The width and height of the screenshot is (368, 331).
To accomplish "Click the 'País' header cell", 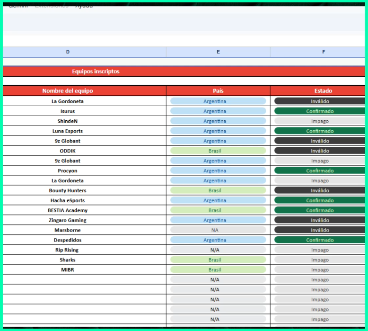I will point(218,90).
